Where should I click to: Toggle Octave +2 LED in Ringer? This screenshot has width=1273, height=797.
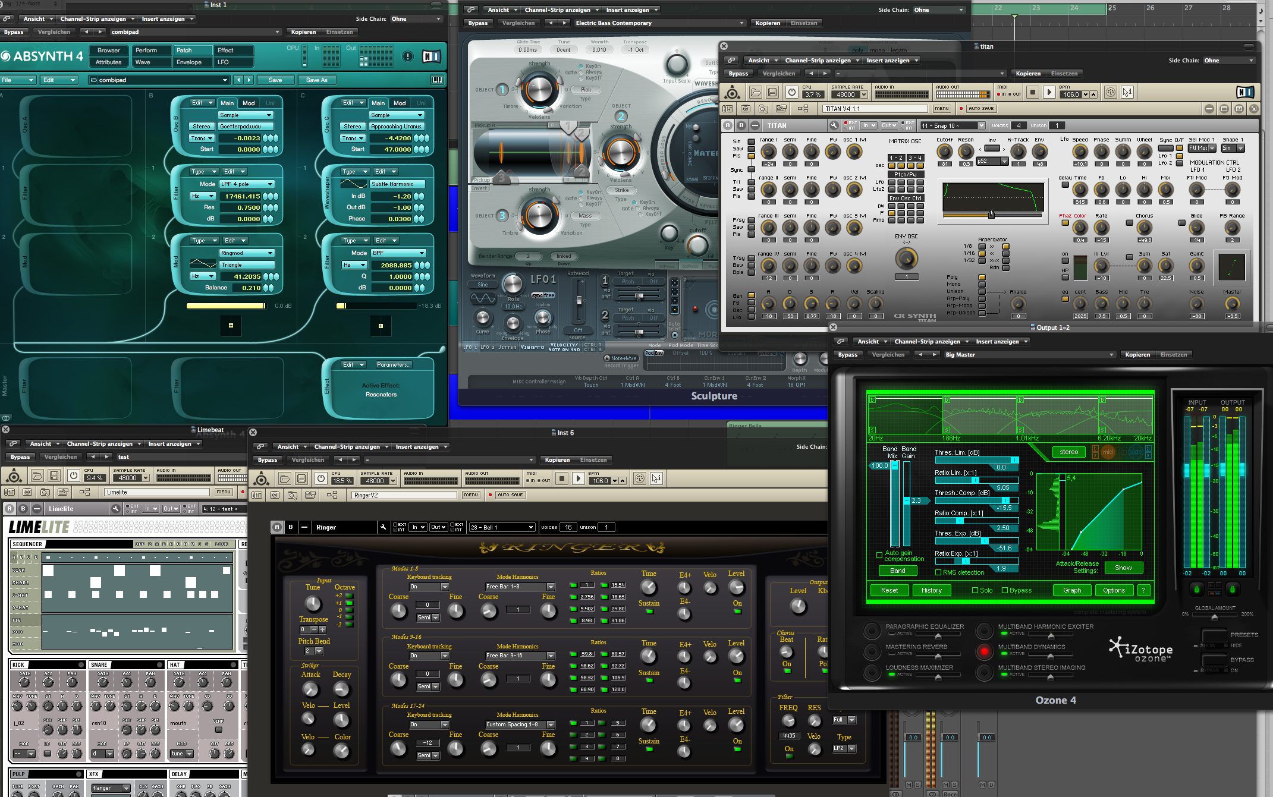tap(349, 596)
